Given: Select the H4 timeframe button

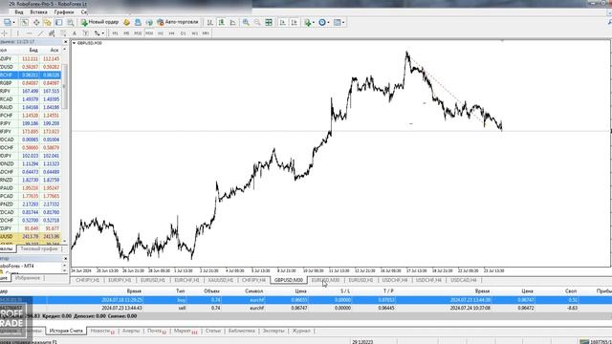Looking at the screenshot, I should [172, 33].
